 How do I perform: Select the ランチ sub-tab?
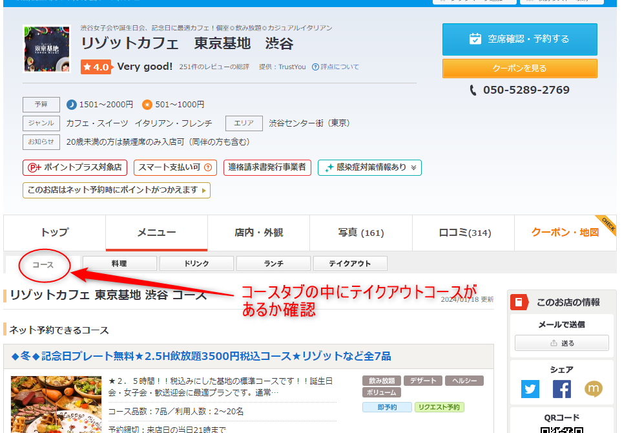tap(274, 264)
